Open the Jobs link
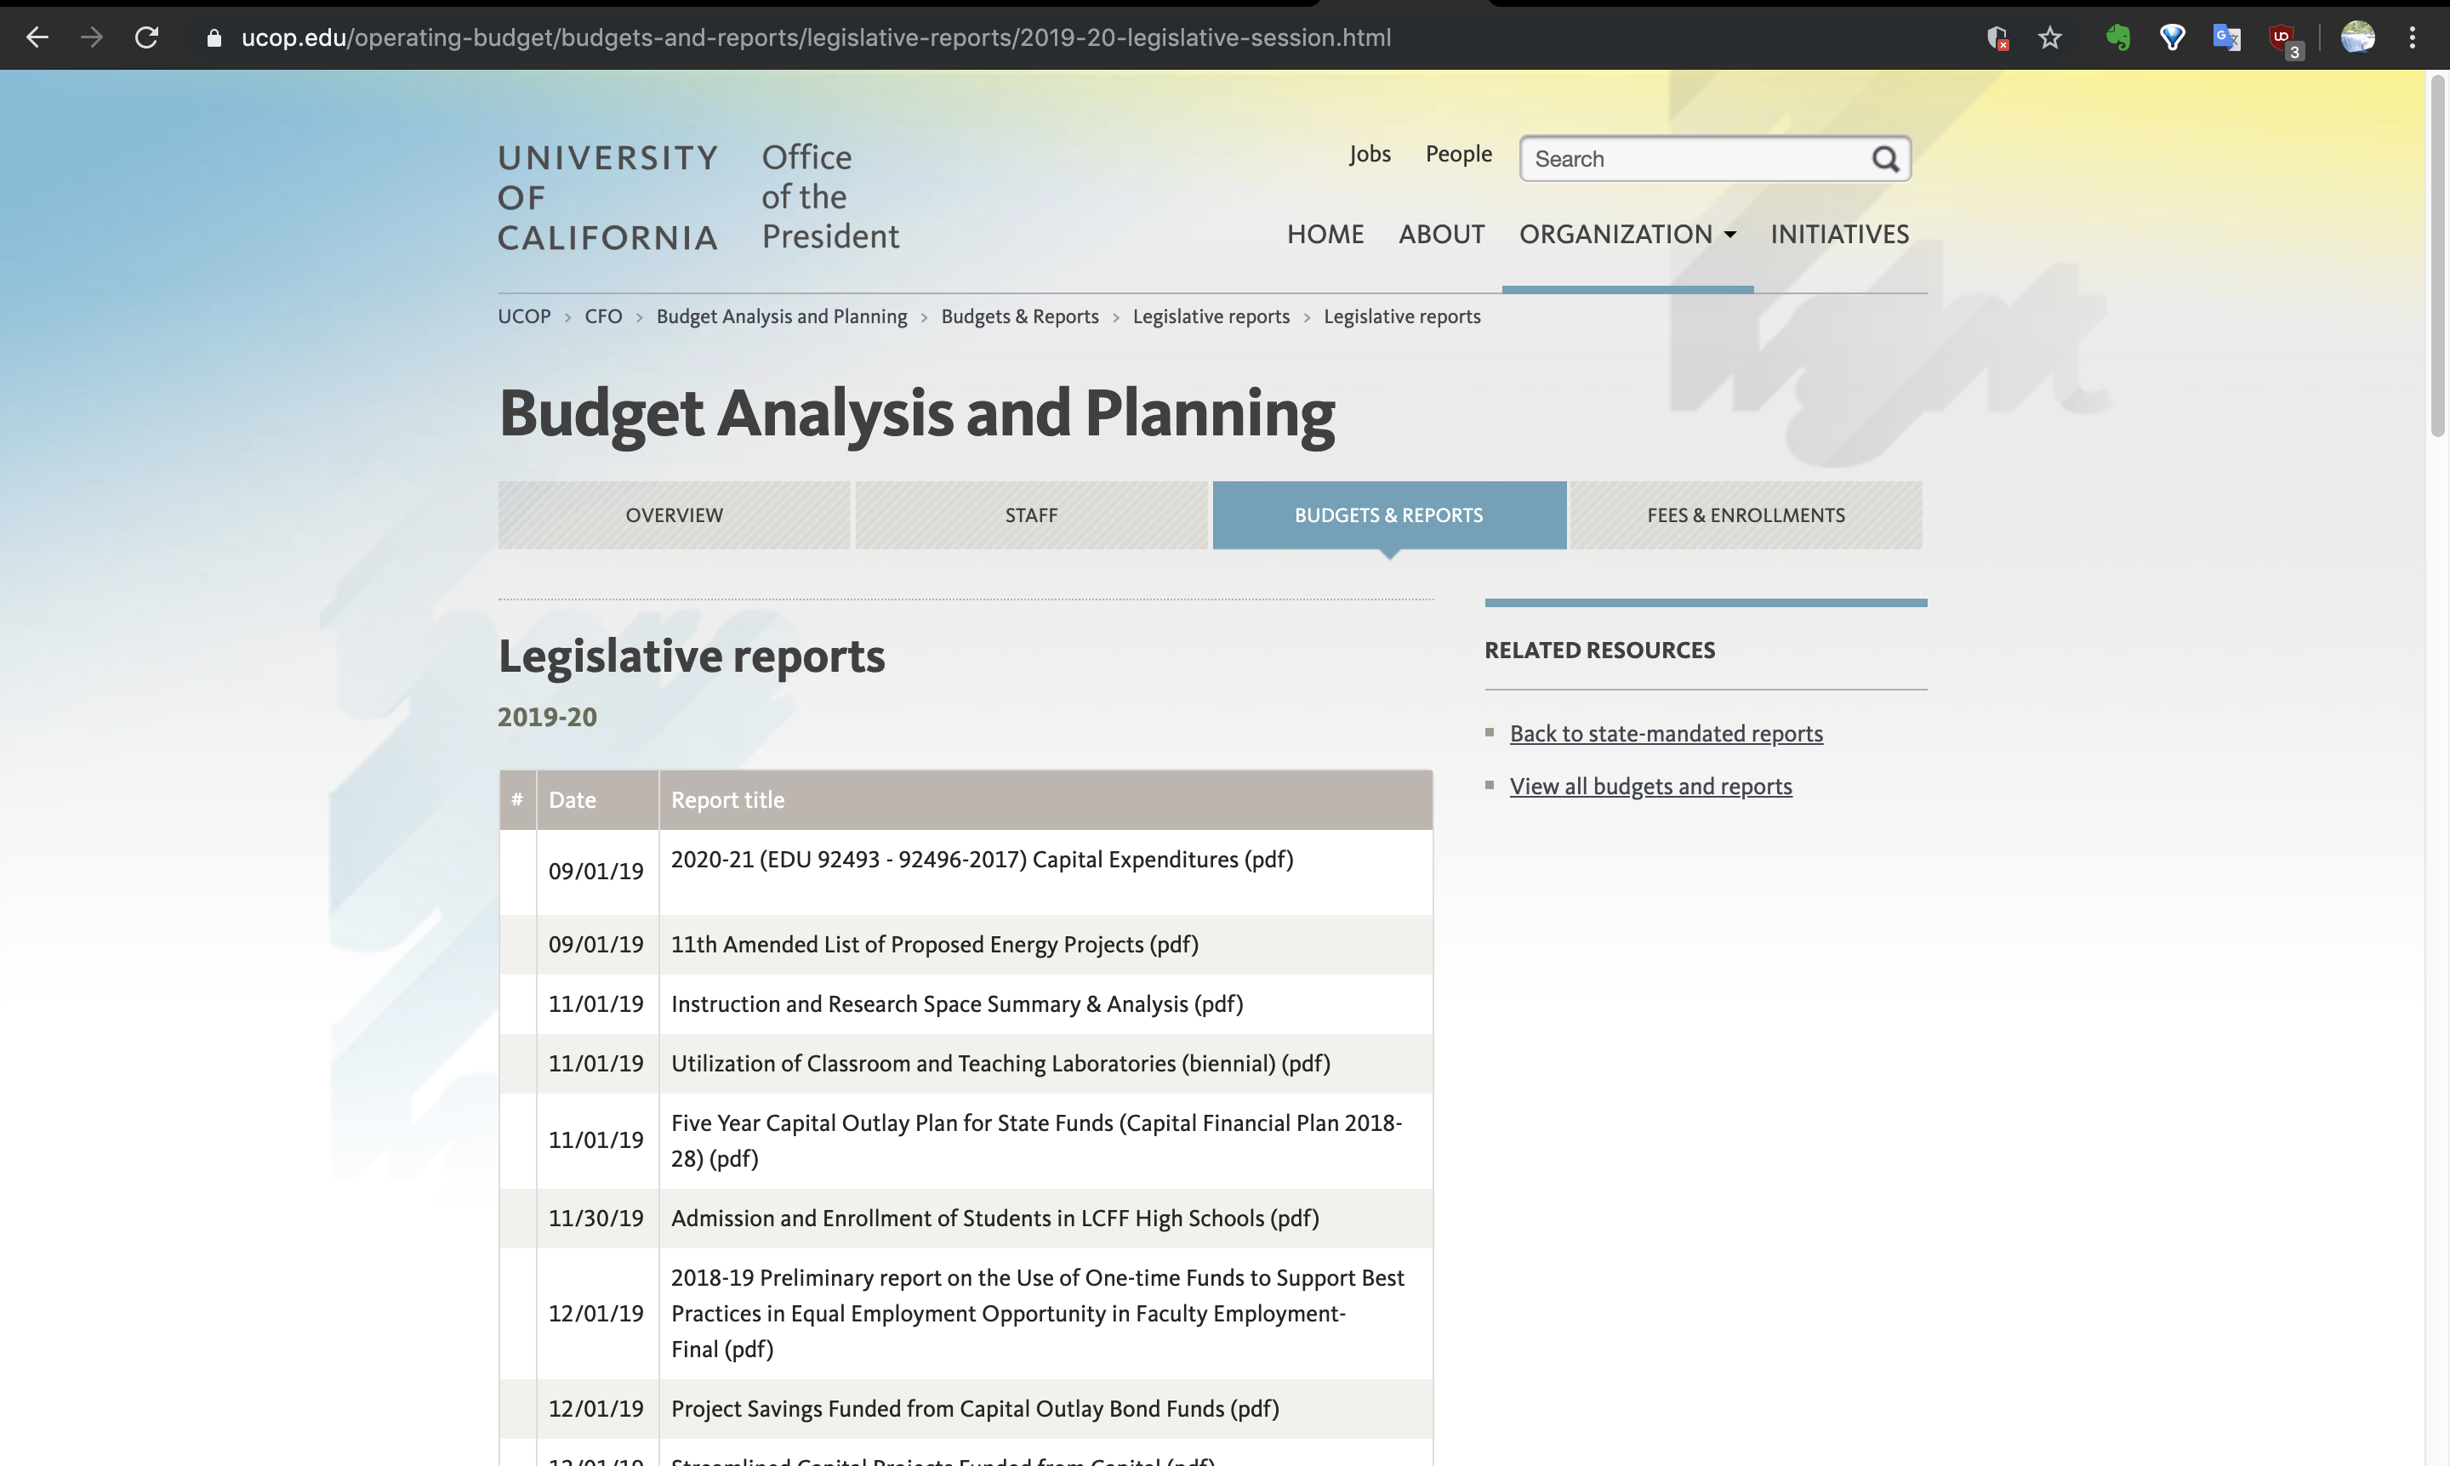This screenshot has width=2450, height=1466. click(x=1370, y=154)
